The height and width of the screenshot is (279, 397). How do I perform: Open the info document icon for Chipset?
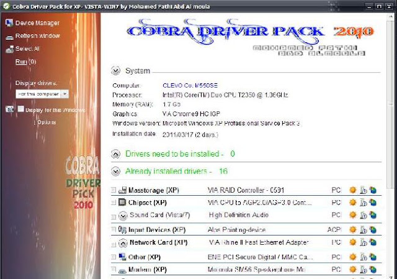[364, 203]
